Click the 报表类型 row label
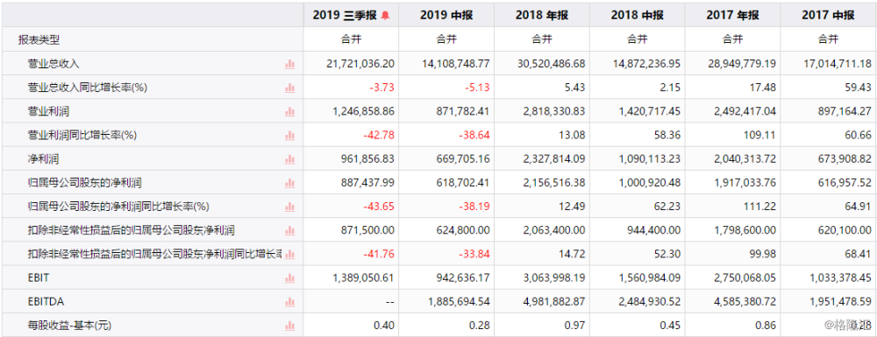The image size is (877, 337). 39,39
